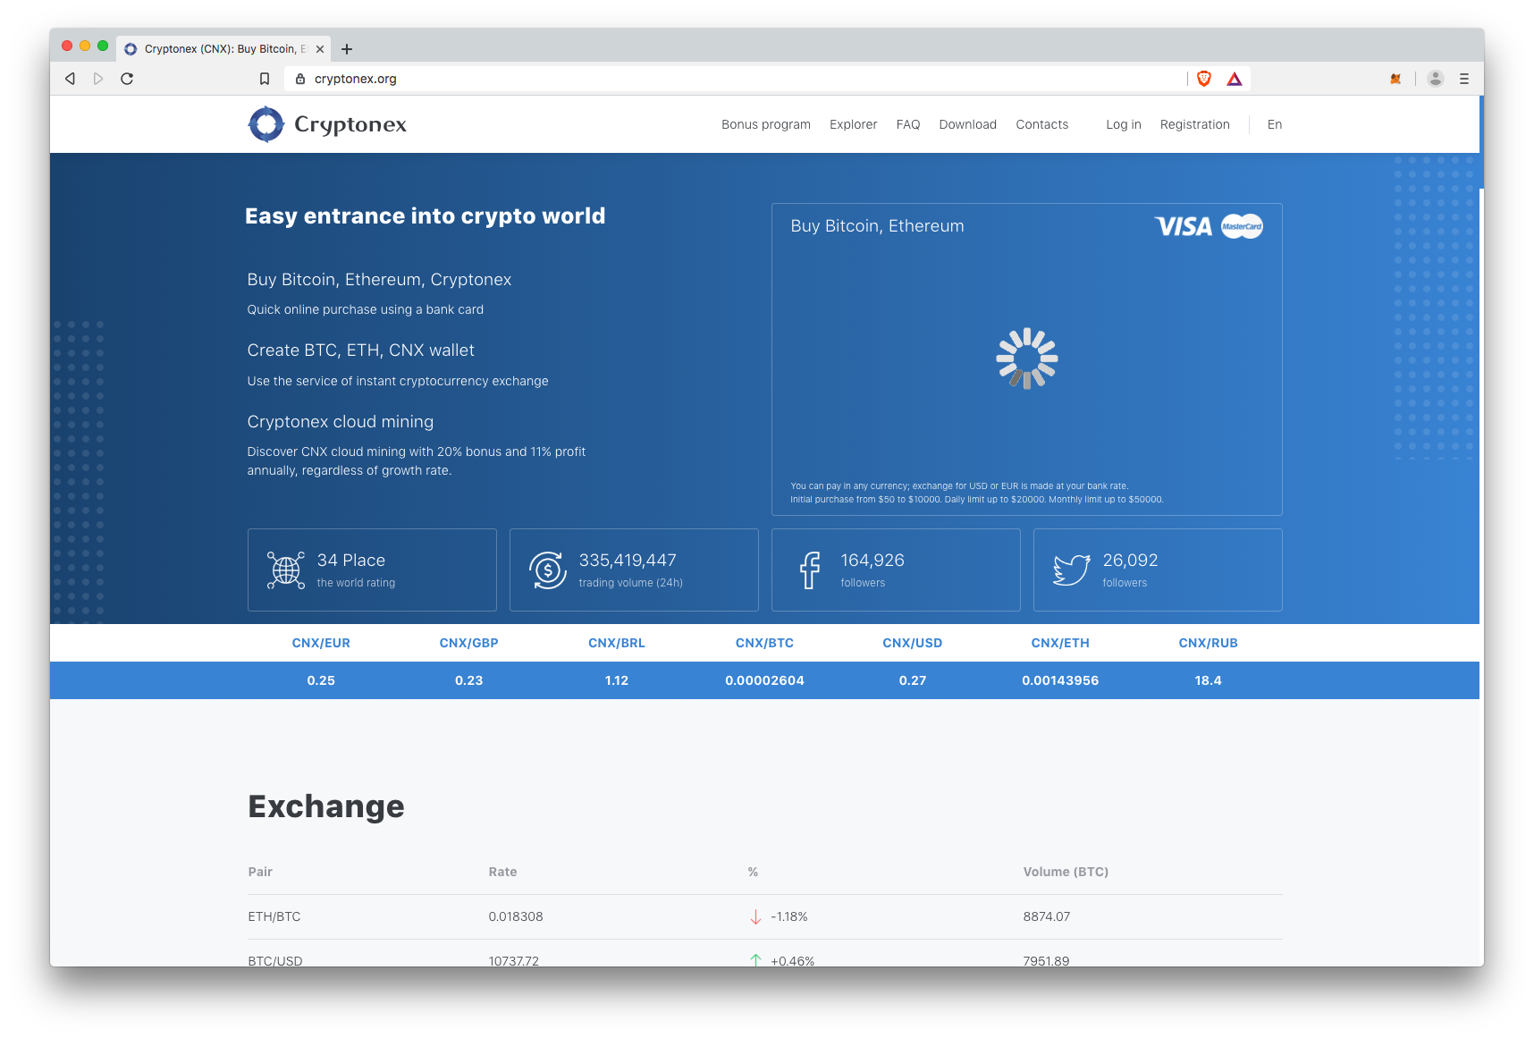Open the Bonus program page
This screenshot has width=1534, height=1038.
click(766, 124)
